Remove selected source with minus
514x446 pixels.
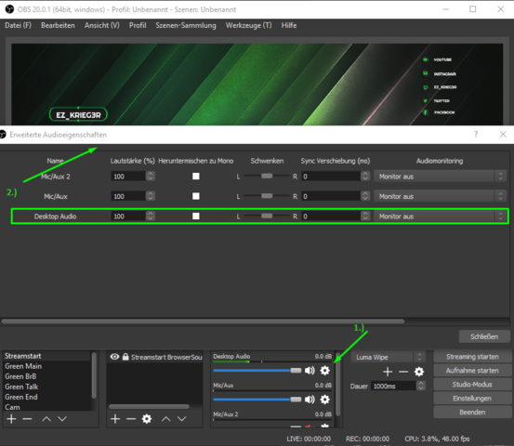coord(131,419)
